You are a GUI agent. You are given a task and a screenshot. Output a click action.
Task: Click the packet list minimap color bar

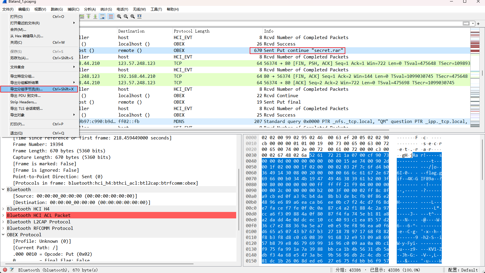[x=475, y=78]
